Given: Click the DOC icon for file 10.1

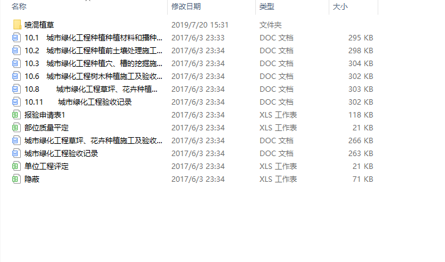Looking at the screenshot, I should pyautogui.click(x=16, y=37).
